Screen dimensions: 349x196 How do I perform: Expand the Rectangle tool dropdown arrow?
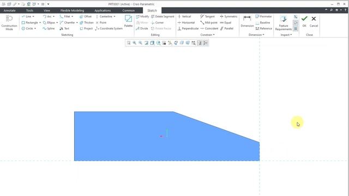[x=40, y=23]
